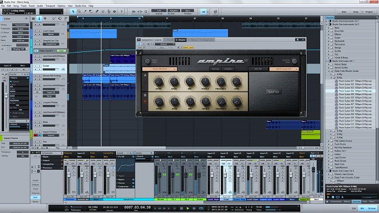379x213 pixels.
Task: Click the Edit Mic button in Ampire
Action: click(258, 69)
